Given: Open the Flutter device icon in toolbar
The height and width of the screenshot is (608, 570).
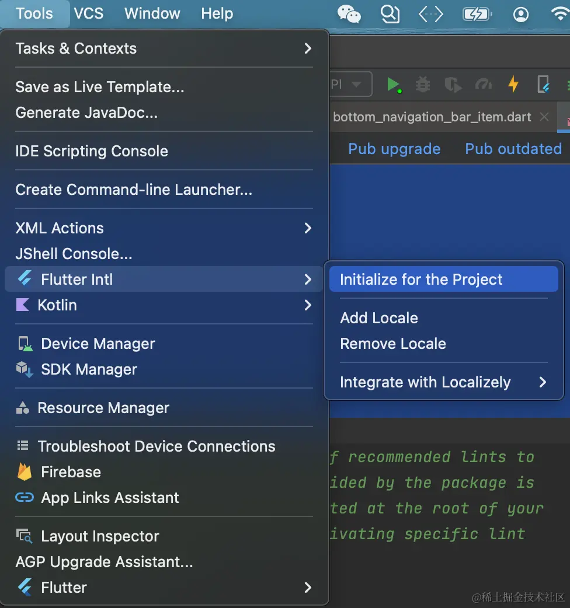Looking at the screenshot, I should [543, 85].
